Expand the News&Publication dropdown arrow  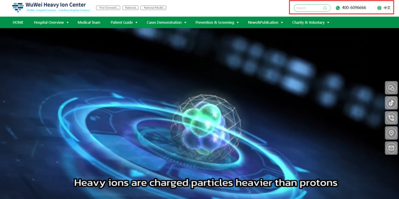pos(282,23)
